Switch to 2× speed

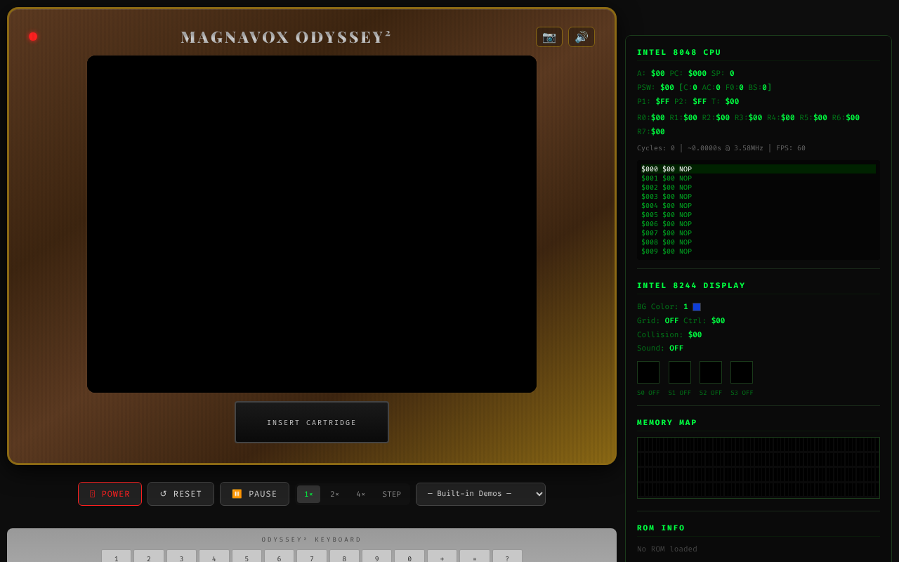(334, 494)
